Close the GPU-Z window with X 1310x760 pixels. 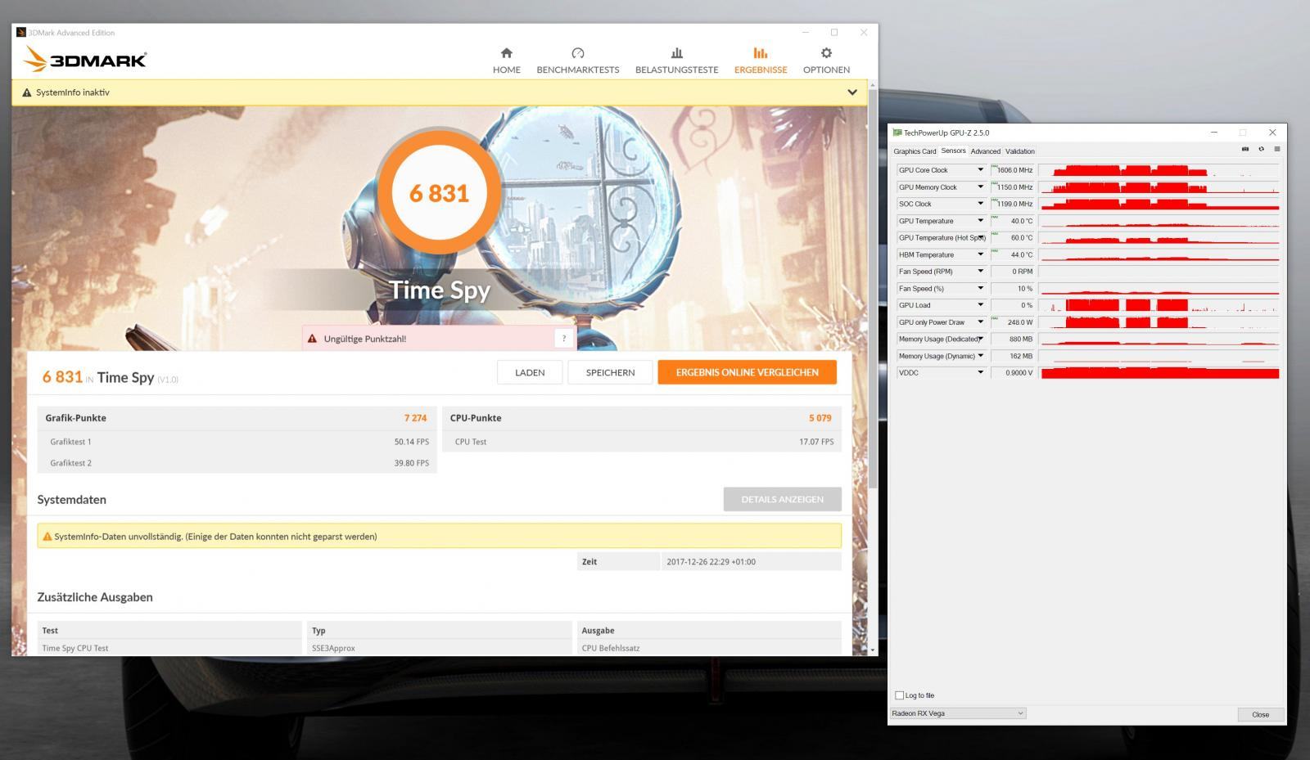click(1272, 133)
